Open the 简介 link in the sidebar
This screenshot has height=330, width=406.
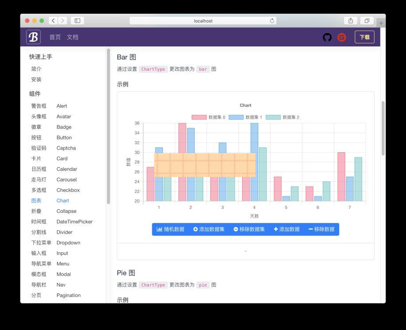[35, 69]
